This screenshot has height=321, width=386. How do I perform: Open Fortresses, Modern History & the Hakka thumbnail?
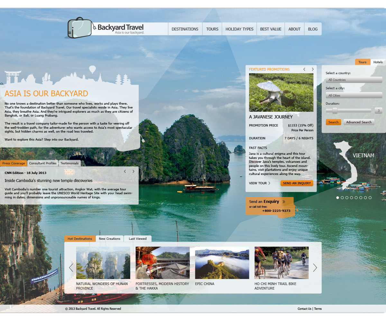click(x=162, y=263)
